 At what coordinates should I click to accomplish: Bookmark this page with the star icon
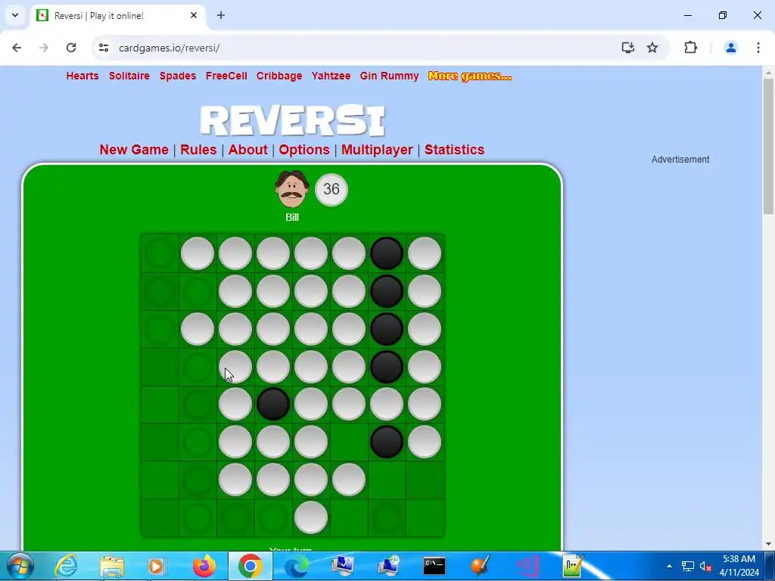pyautogui.click(x=652, y=48)
